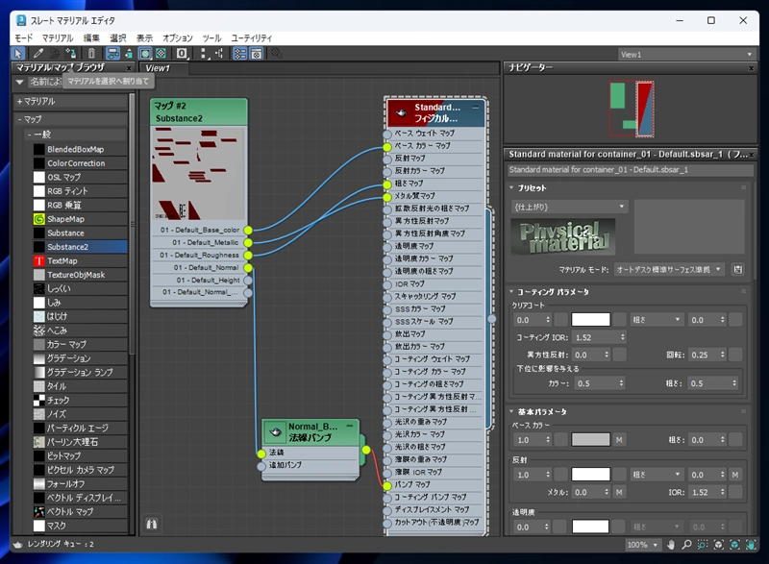Open the 100% zoom level dropdown

tap(643, 545)
